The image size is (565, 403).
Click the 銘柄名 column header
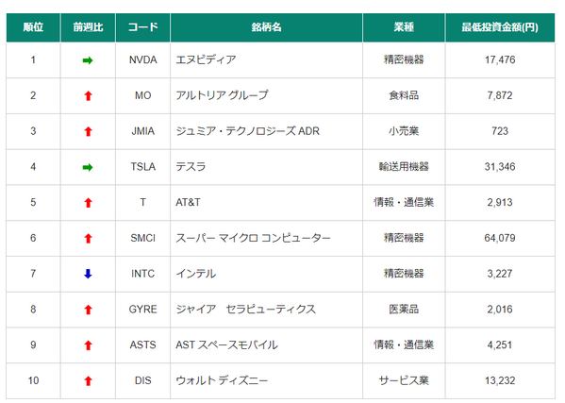pyautogui.click(x=266, y=27)
